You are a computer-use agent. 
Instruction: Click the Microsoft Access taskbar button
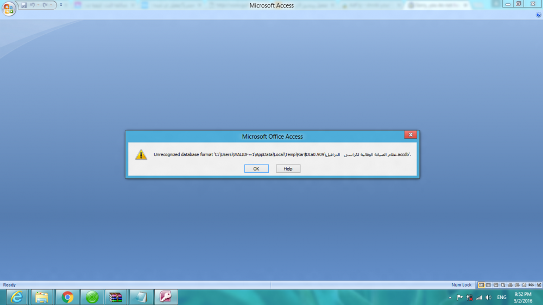coord(166,297)
